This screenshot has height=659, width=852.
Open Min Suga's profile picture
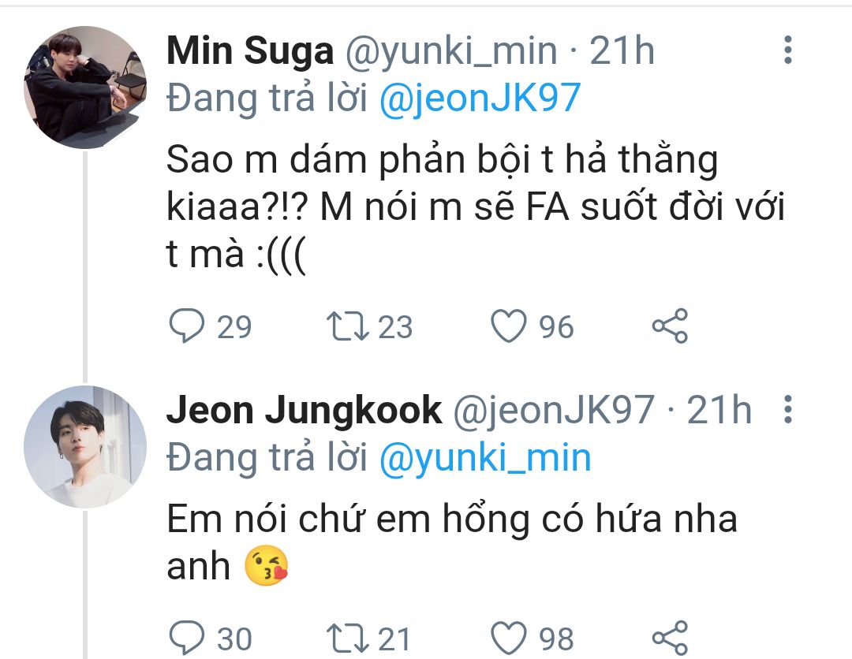(x=85, y=87)
